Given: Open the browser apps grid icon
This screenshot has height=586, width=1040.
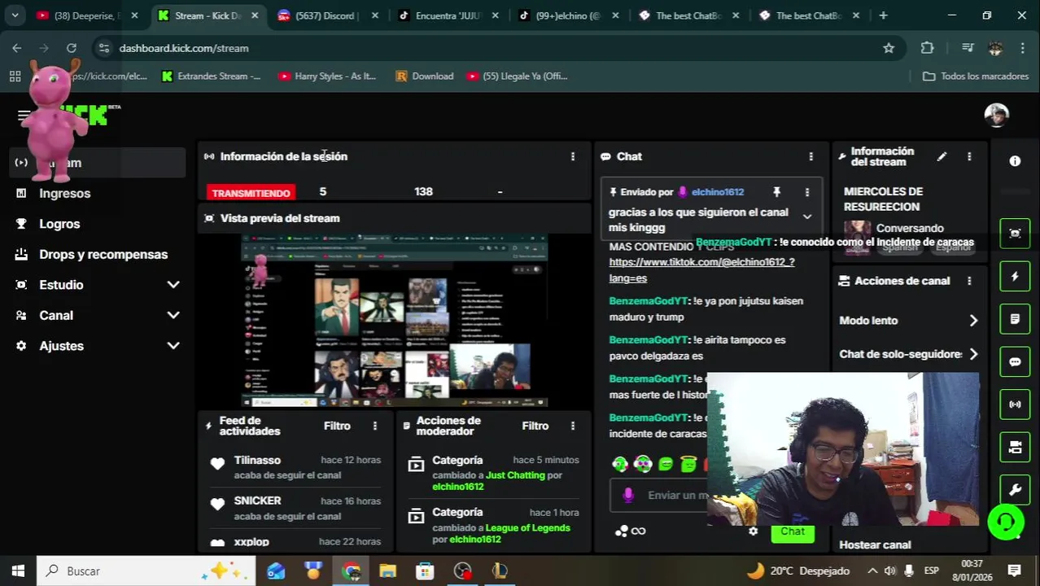Looking at the screenshot, I should pyautogui.click(x=15, y=76).
